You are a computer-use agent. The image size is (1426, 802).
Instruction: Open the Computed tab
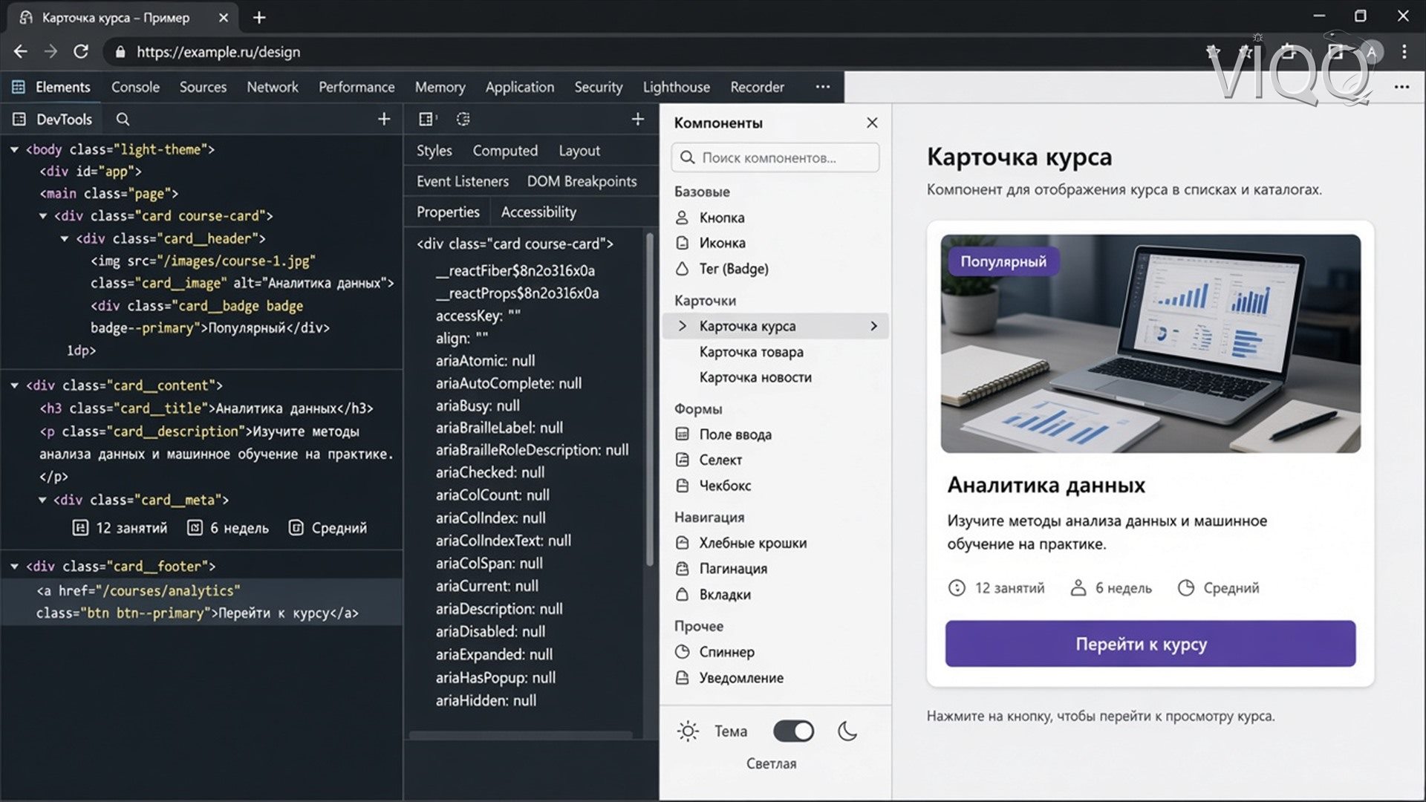(x=505, y=151)
